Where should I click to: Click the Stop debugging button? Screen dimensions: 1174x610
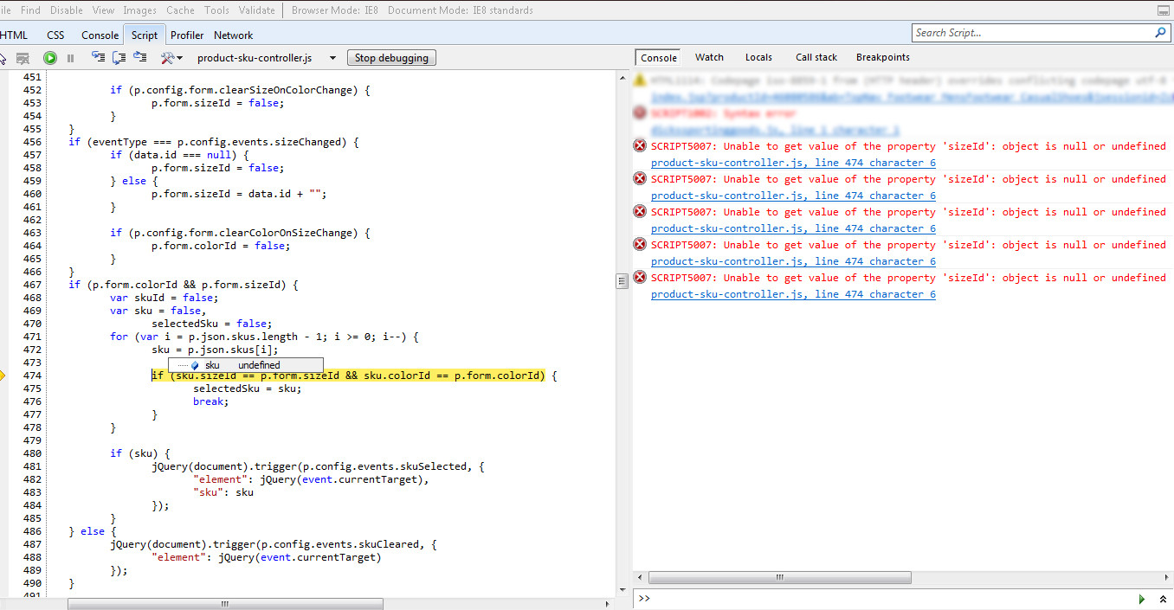tap(391, 58)
